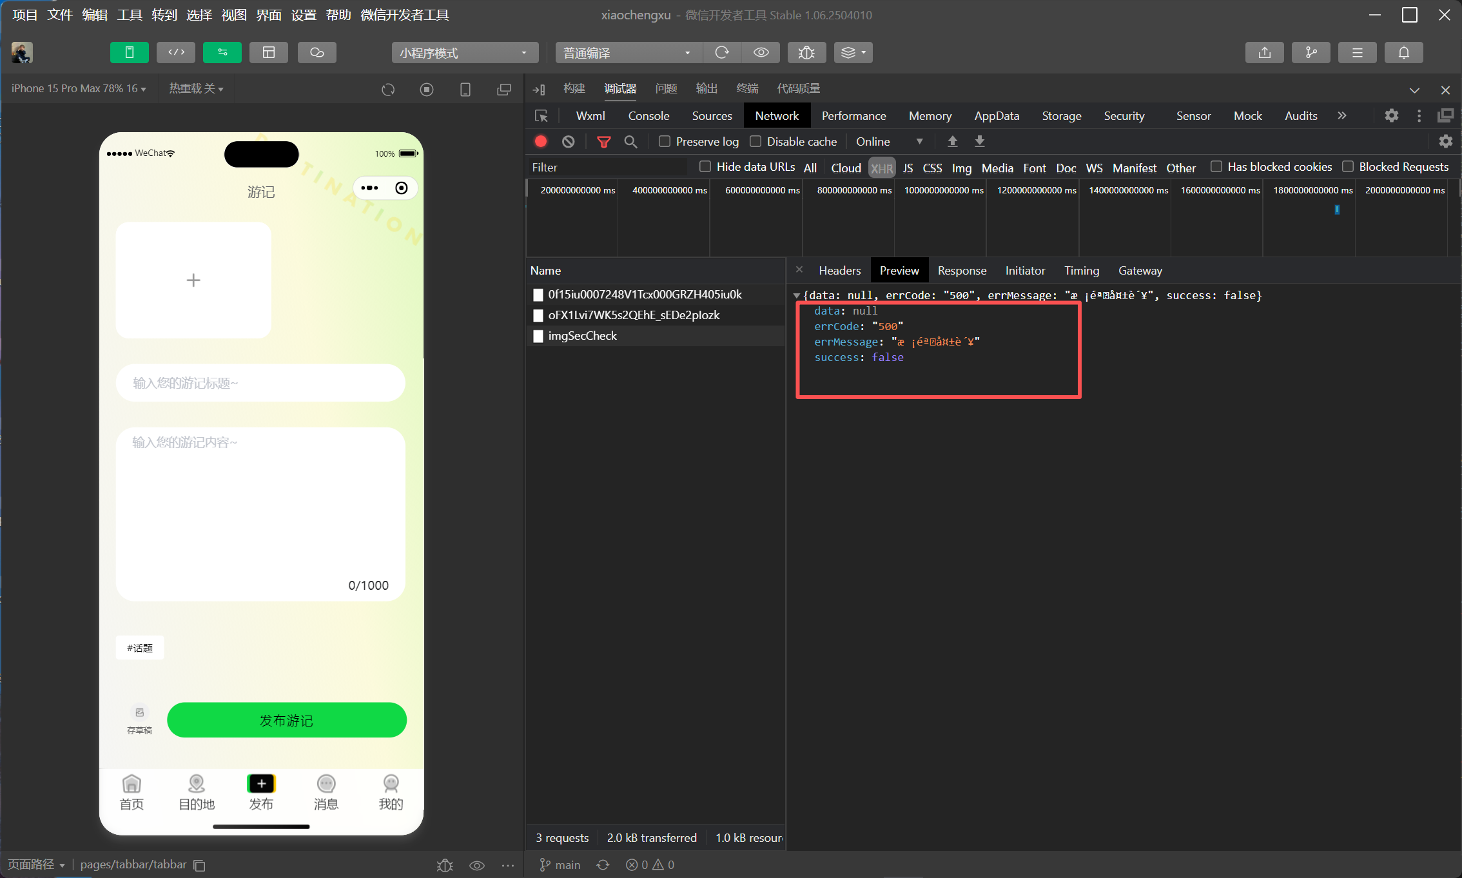Click the preview eye icon in toolbar
Viewport: 1462px width, 878px height.
761,52
